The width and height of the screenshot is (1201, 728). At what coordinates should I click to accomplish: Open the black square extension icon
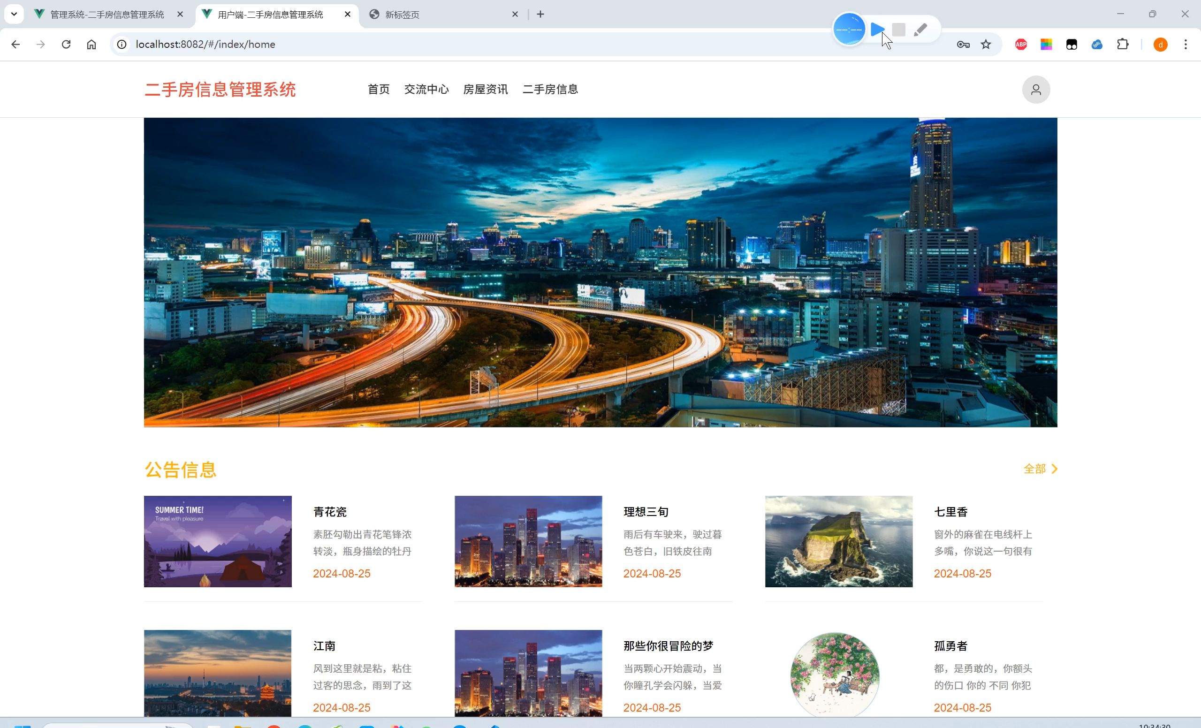click(x=1072, y=45)
